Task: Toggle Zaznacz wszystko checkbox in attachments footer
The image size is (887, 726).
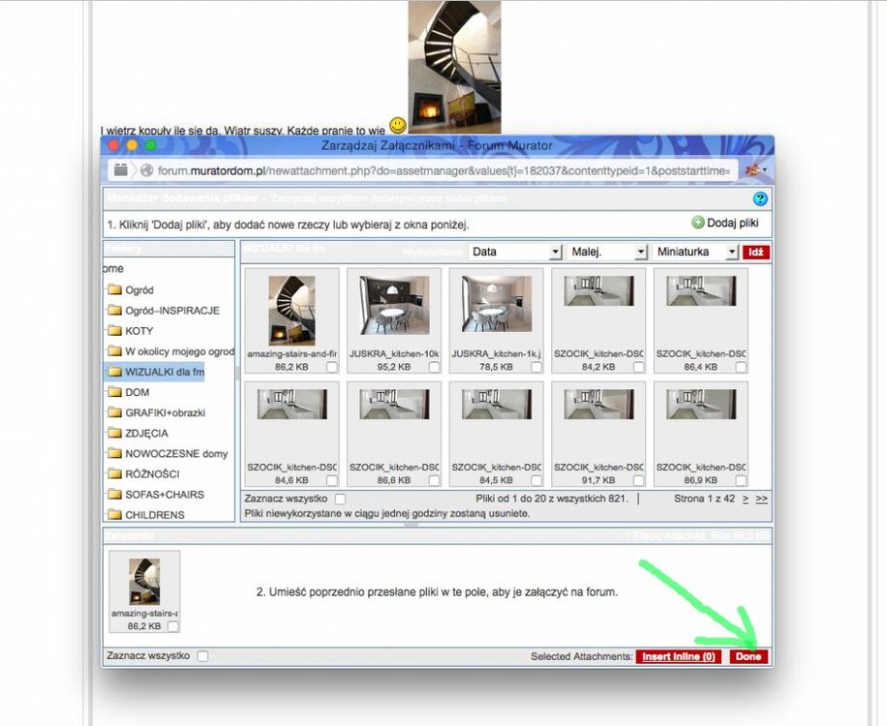Action: pos(202,656)
